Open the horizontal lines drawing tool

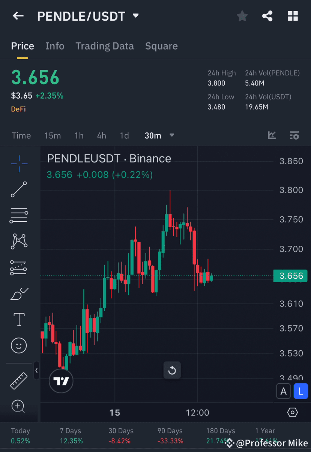coord(18,215)
